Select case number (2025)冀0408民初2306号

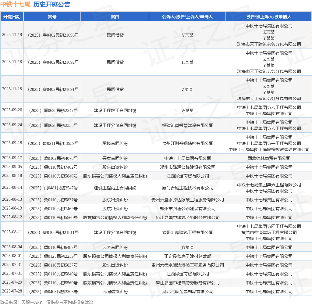[x=52, y=292]
